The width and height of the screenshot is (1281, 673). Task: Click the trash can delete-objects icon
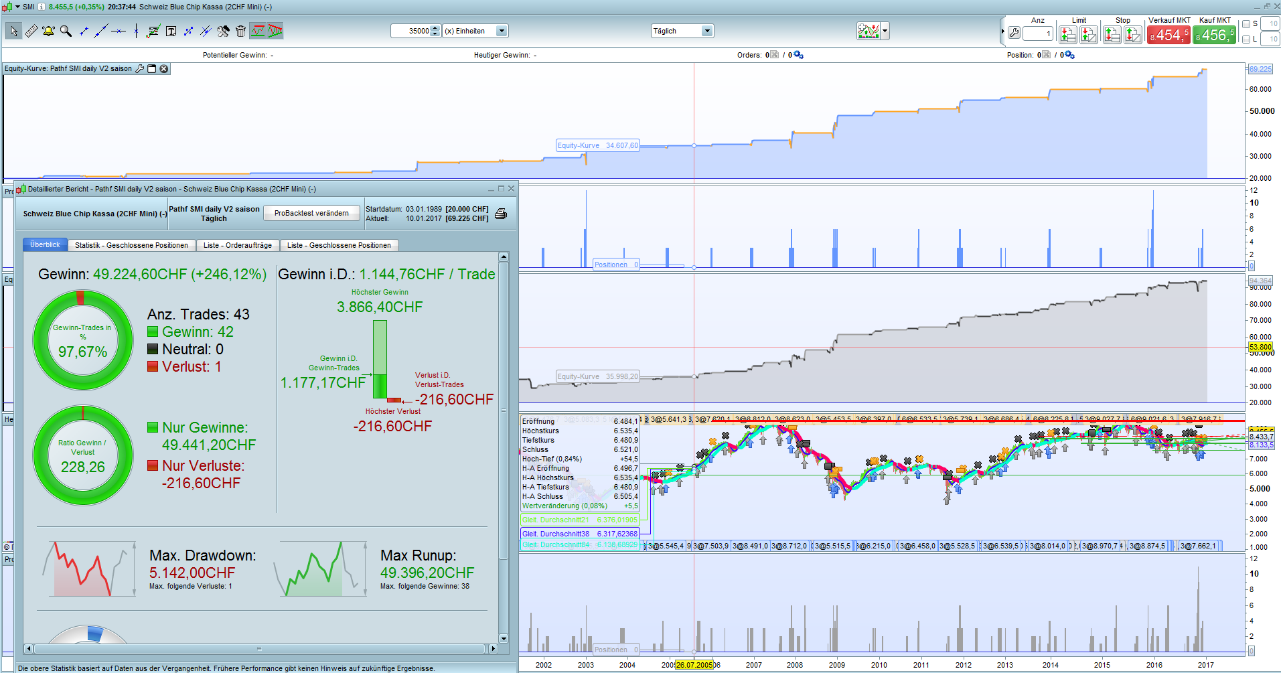coord(240,31)
